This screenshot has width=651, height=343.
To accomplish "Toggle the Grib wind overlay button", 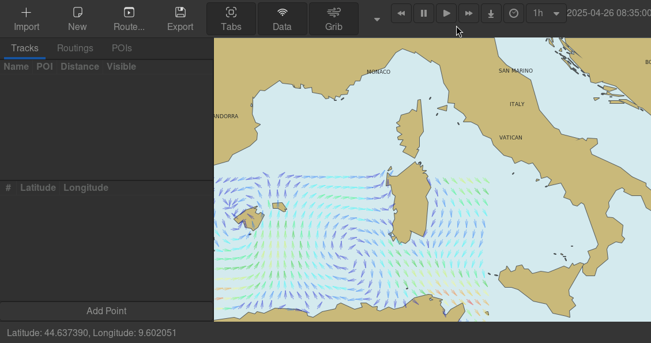I will [334, 19].
